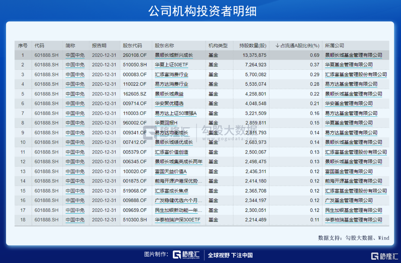
Task: Select the 0.11 percentage cell
Action: click(x=315, y=220)
